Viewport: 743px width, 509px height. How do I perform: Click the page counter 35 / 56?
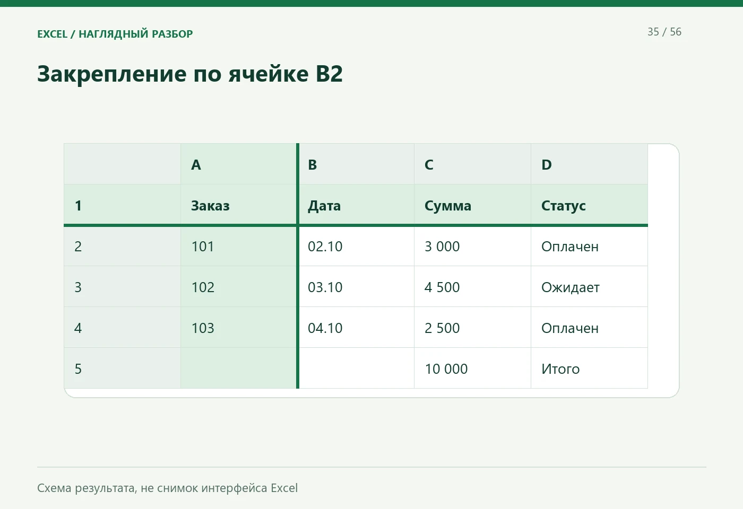click(664, 32)
